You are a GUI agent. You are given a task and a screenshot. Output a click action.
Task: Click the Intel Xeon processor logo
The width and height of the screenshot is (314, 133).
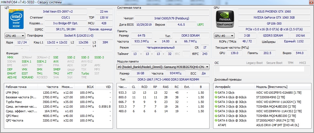click(x=16, y=19)
